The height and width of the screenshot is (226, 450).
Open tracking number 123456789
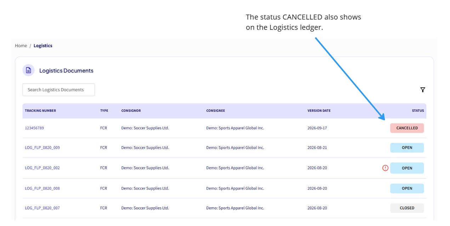[34, 128]
